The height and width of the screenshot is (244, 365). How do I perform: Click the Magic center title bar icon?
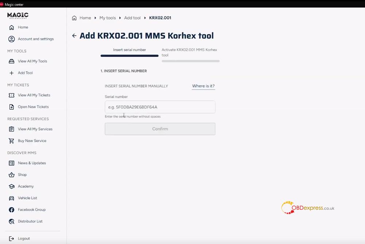click(x=1, y=4)
